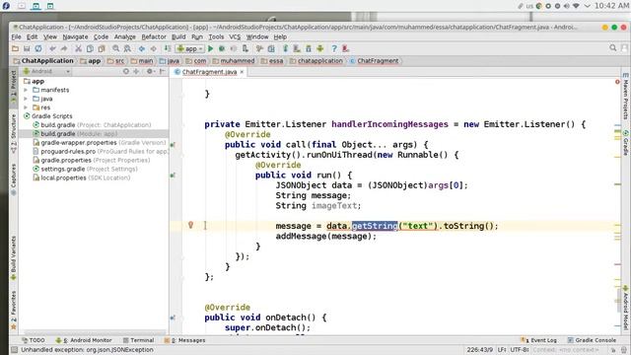Toggle the Build Variants side tab

point(13,257)
